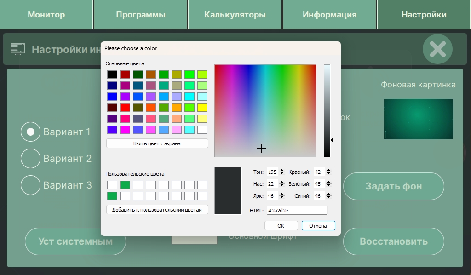
Task: Select the Вариант 2 radio button
Action: 30,158
